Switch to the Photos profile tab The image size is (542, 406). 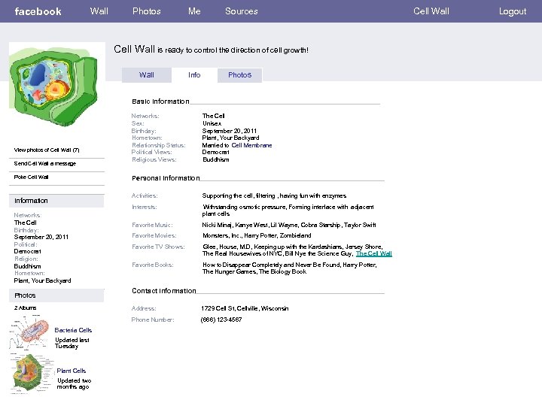click(239, 75)
